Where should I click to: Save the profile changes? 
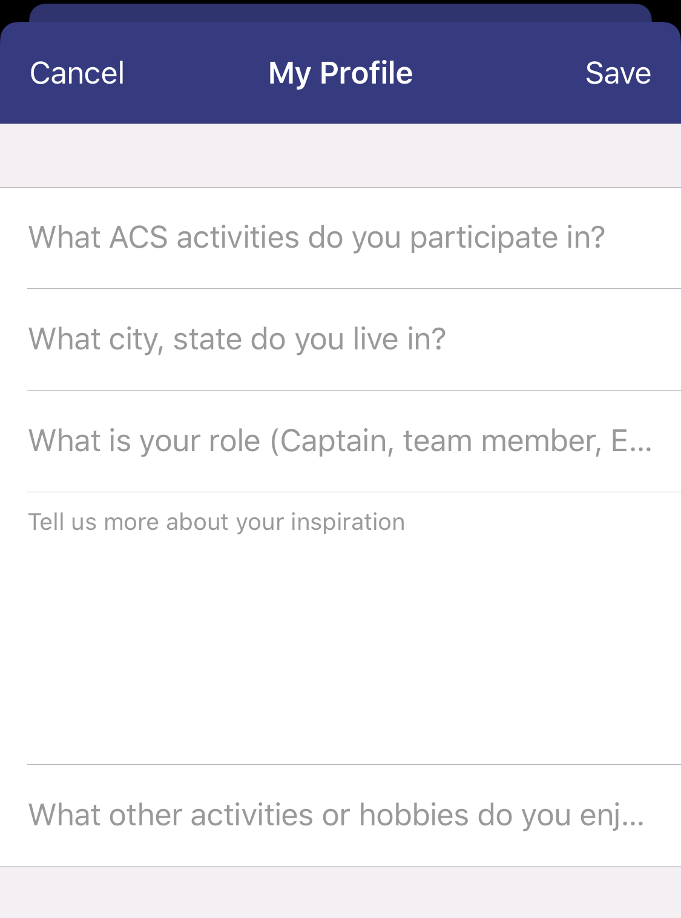[x=617, y=73]
